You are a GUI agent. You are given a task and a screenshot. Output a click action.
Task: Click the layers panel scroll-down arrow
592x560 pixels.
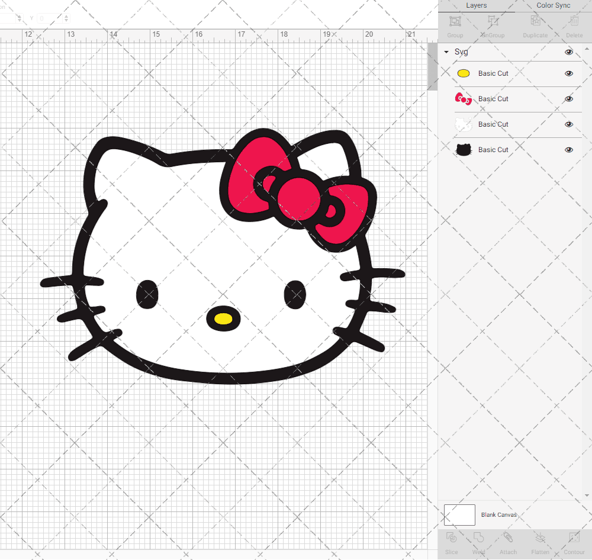(586, 495)
